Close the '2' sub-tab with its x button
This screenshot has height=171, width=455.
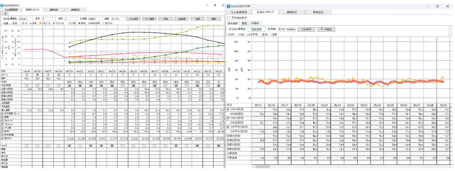(x=5, y=14)
